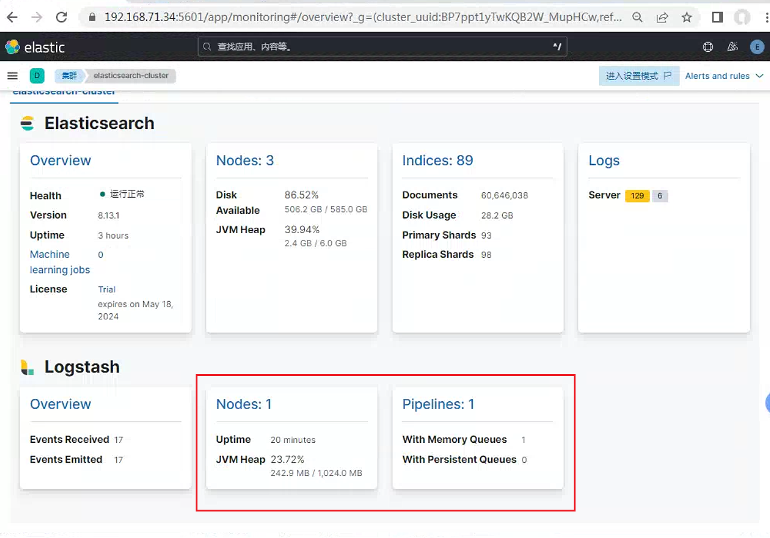Click the Elastic logo
This screenshot has height=538, width=770.
[x=35, y=47]
